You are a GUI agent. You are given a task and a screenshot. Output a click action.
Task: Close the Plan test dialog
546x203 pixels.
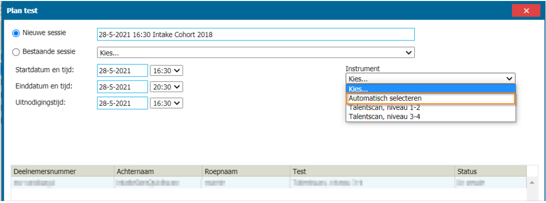pyautogui.click(x=526, y=11)
